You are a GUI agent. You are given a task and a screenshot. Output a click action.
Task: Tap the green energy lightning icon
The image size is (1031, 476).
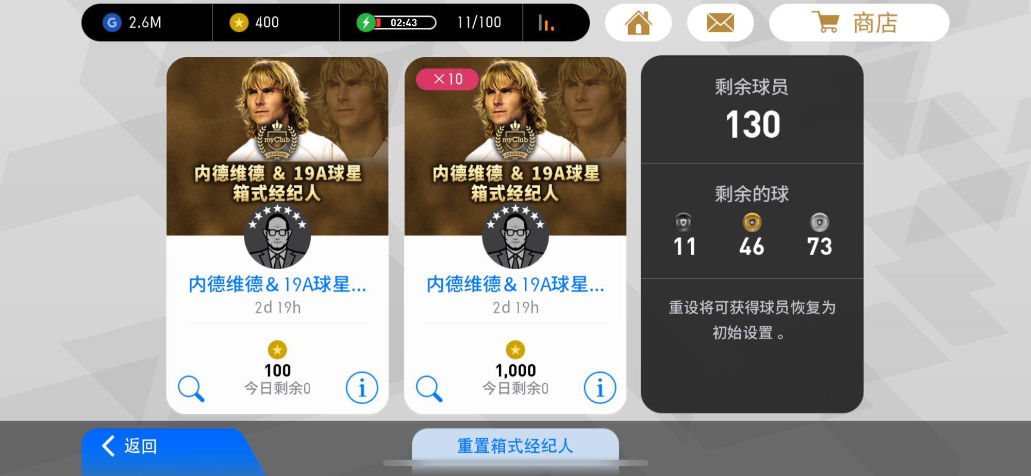coord(365,23)
